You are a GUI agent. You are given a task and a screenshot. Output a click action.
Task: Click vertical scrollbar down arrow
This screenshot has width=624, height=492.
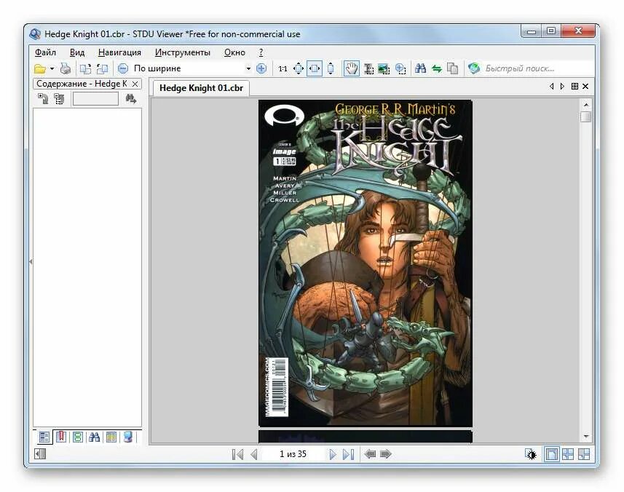586,436
